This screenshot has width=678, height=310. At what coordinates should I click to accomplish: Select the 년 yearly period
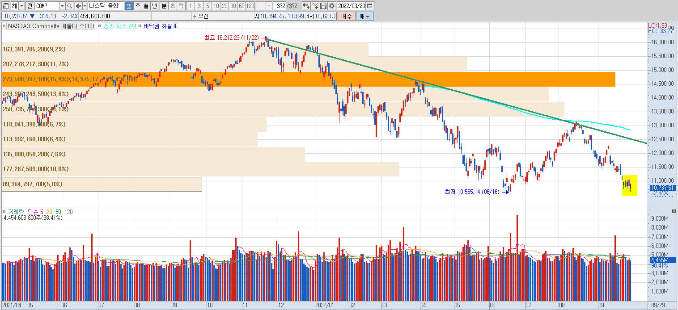pyautogui.click(x=154, y=6)
